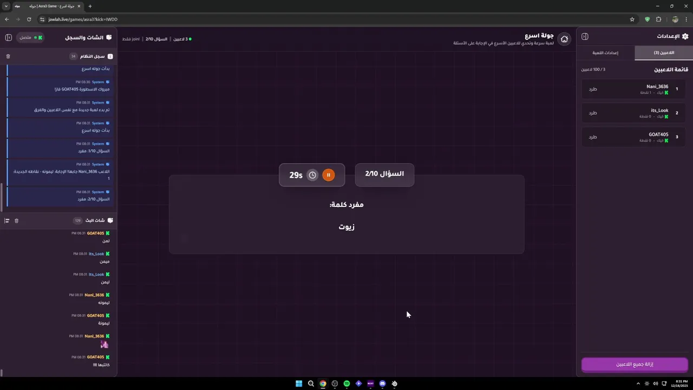
Task: Click the Nani_3636 player name in list
Action: point(657,87)
